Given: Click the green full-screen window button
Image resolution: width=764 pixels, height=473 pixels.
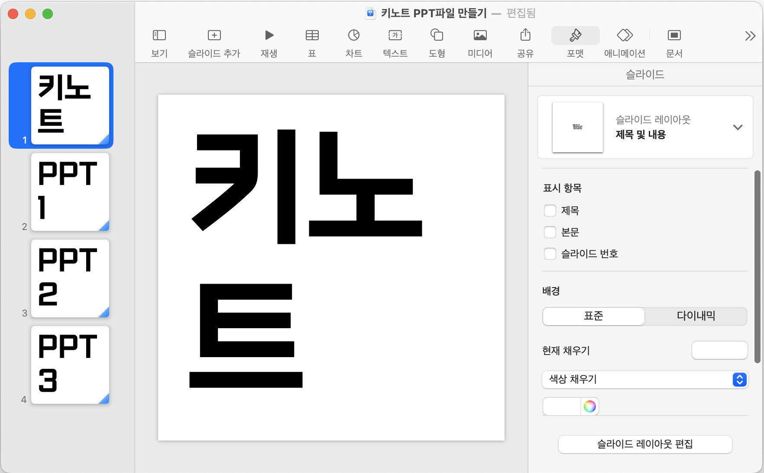Looking at the screenshot, I should click(48, 14).
